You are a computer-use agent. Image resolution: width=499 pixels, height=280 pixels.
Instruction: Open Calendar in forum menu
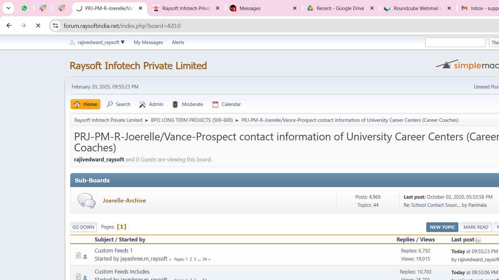click(x=226, y=104)
